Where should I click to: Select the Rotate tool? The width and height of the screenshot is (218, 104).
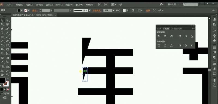[x=2, y=45]
